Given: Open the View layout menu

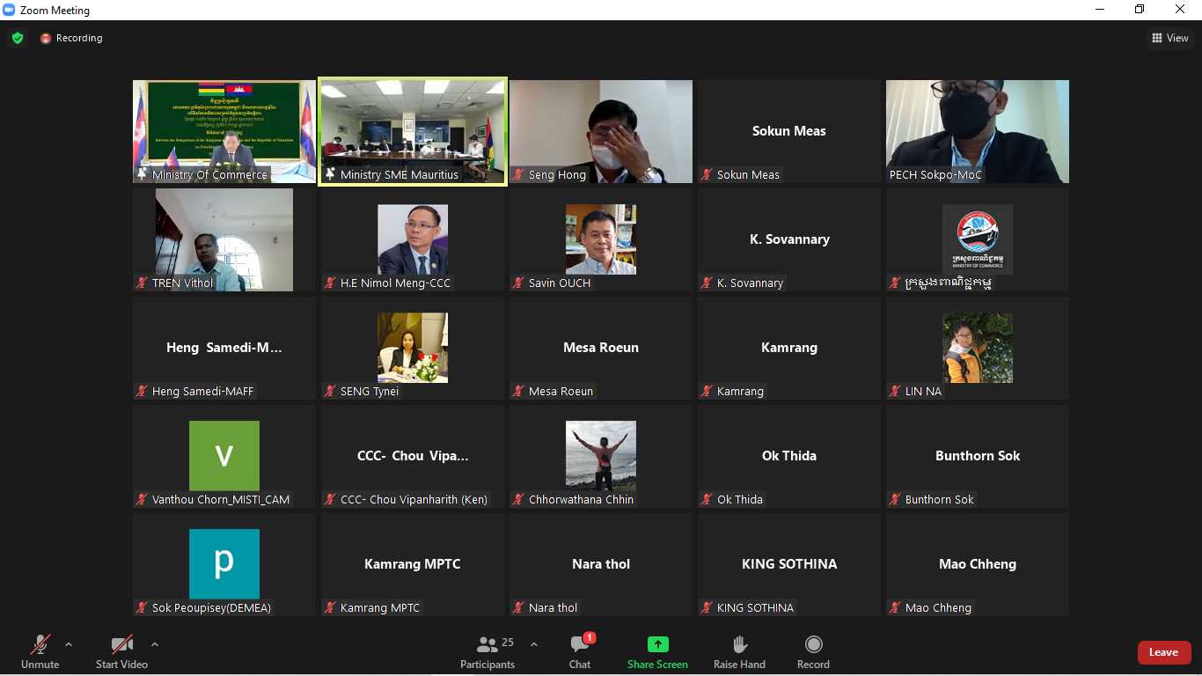Looking at the screenshot, I should [x=1170, y=38].
